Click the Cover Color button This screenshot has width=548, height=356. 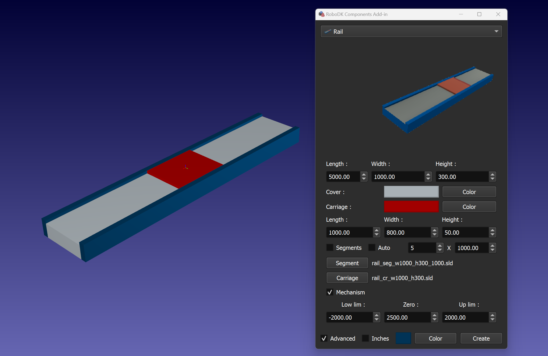coord(469,192)
